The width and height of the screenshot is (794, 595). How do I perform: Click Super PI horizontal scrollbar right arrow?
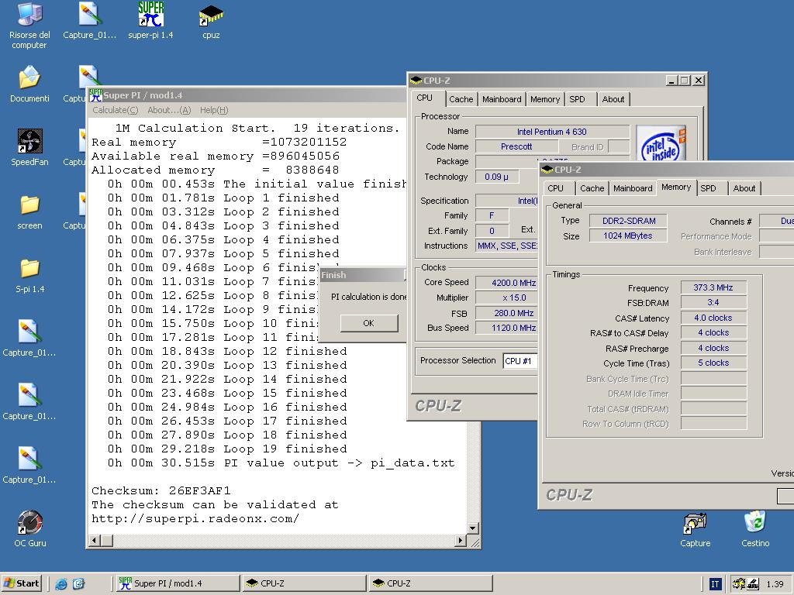pyautogui.click(x=460, y=540)
